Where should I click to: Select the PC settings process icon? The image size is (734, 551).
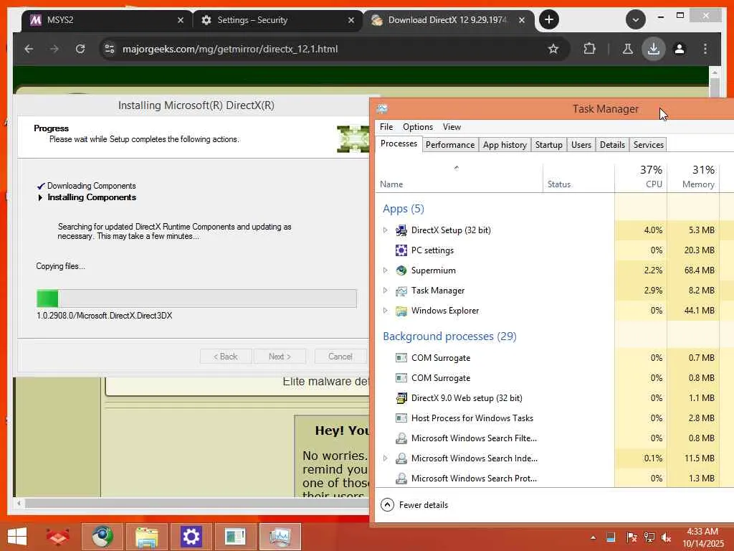[x=401, y=250]
